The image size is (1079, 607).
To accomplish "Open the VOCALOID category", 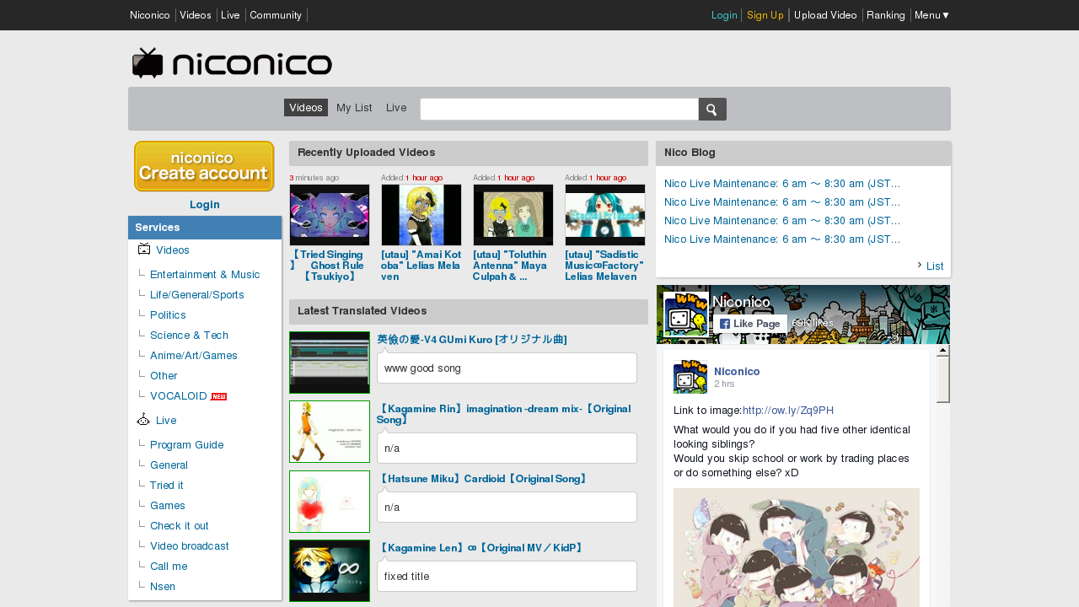I will 179,396.
